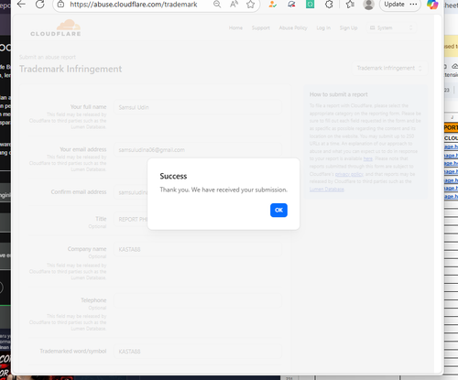Click the orange person extension icon
Image resolution: width=458 pixels, height=380 pixels.
272,5
